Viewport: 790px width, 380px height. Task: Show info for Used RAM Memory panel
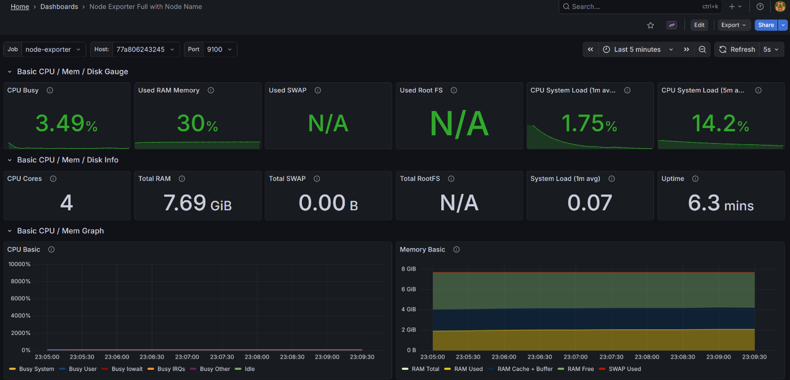211,90
